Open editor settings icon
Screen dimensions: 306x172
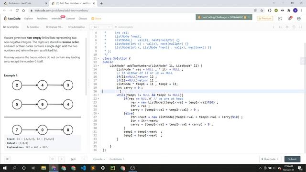click(x=294, y=27)
